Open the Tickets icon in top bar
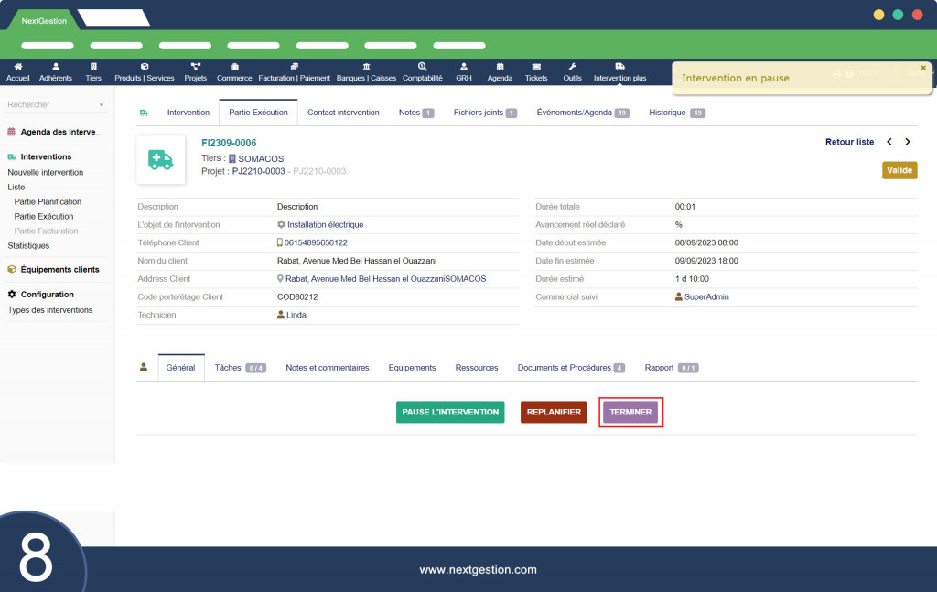937x592 pixels. click(536, 66)
